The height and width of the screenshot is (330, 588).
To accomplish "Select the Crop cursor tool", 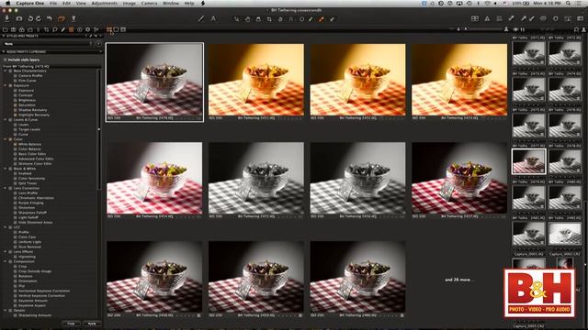I will pyautogui.click(x=269, y=18).
